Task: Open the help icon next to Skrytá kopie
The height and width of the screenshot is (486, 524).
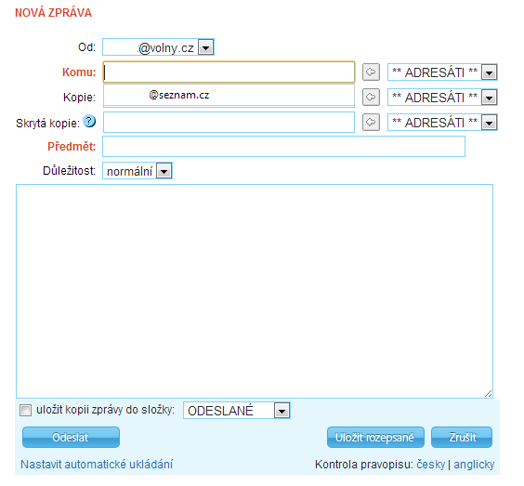Action: point(89,122)
